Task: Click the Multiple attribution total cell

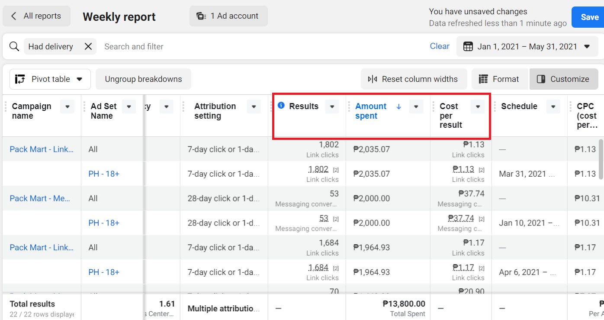Action: click(x=224, y=309)
